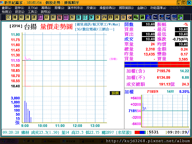Open the 類 (category) toolbar icon
This screenshot has width=192, height=144.
tap(53, 17)
